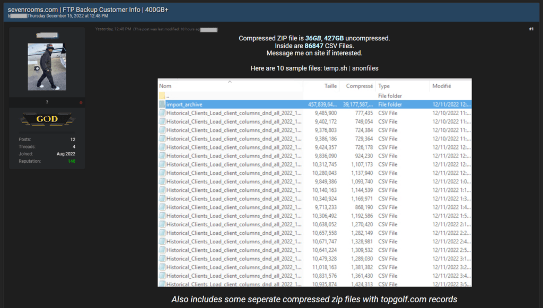The height and width of the screenshot is (308, 543).
Task: Click compressed value 1,093,740
Action: point(362,182)
